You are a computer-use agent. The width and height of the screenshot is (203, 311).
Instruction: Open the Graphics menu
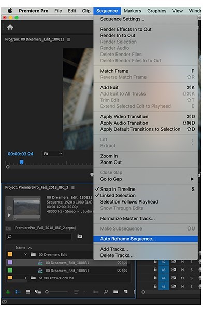click(x=156, y=11)
